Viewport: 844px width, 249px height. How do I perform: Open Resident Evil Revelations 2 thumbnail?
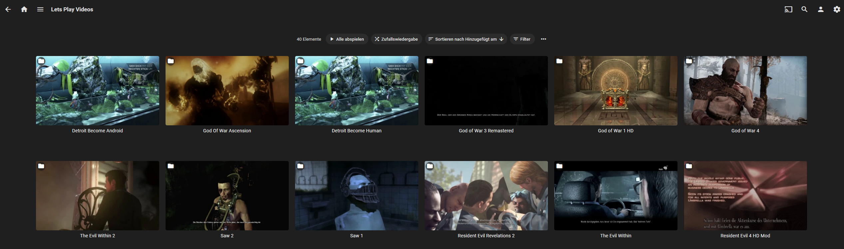pyautogui.click(x=486, y=196)
